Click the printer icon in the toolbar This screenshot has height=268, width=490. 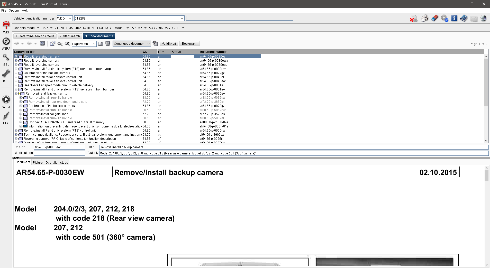tap(424, 19)
